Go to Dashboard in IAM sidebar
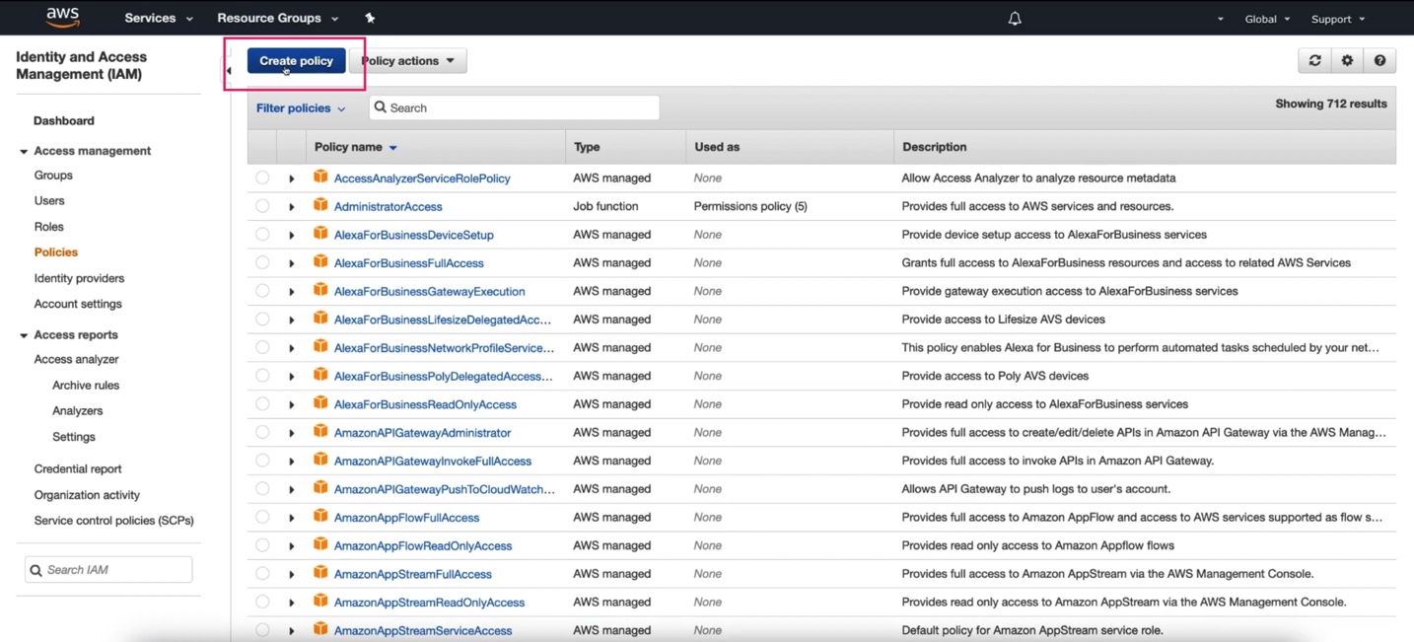 point(64,120)
